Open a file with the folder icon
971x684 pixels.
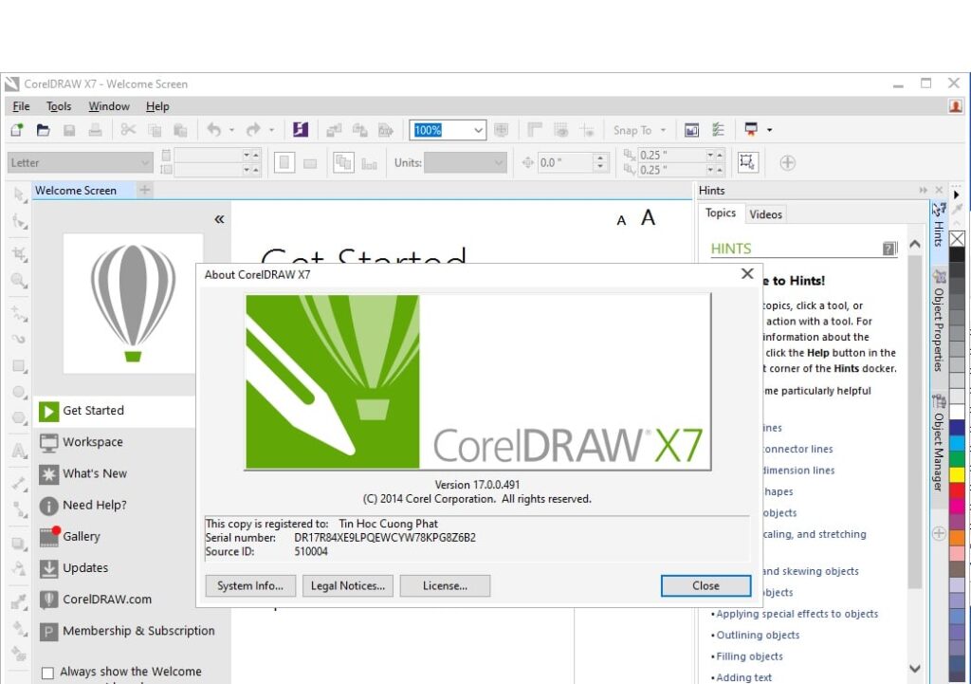[x=43, y=130]
